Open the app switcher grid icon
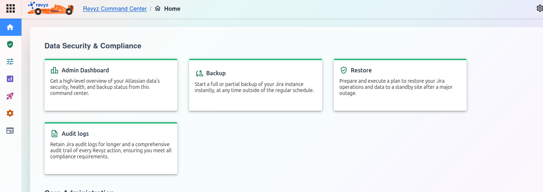 coord(10,9)
